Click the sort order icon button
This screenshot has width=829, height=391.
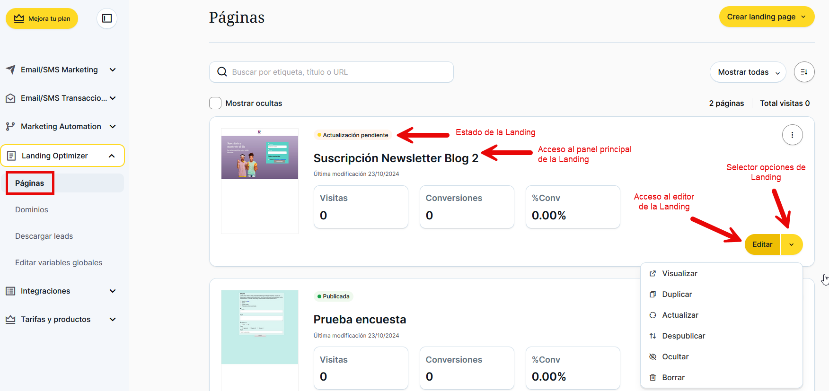804,72
